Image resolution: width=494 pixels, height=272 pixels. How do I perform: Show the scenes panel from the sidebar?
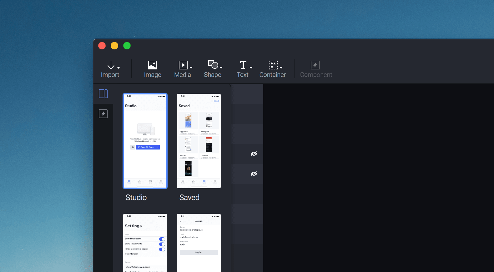click(103, 94)
